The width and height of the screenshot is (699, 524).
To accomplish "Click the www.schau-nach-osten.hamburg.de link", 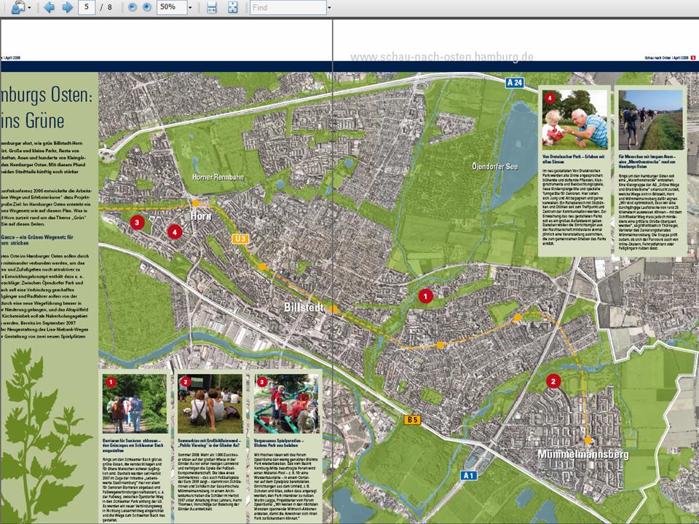I will coord(441,57).
